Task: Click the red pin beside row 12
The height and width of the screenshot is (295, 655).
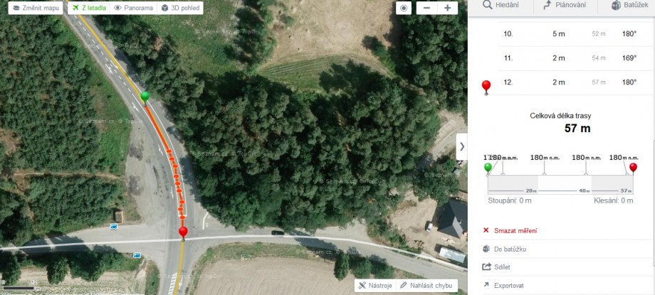Action: [486, 87]
